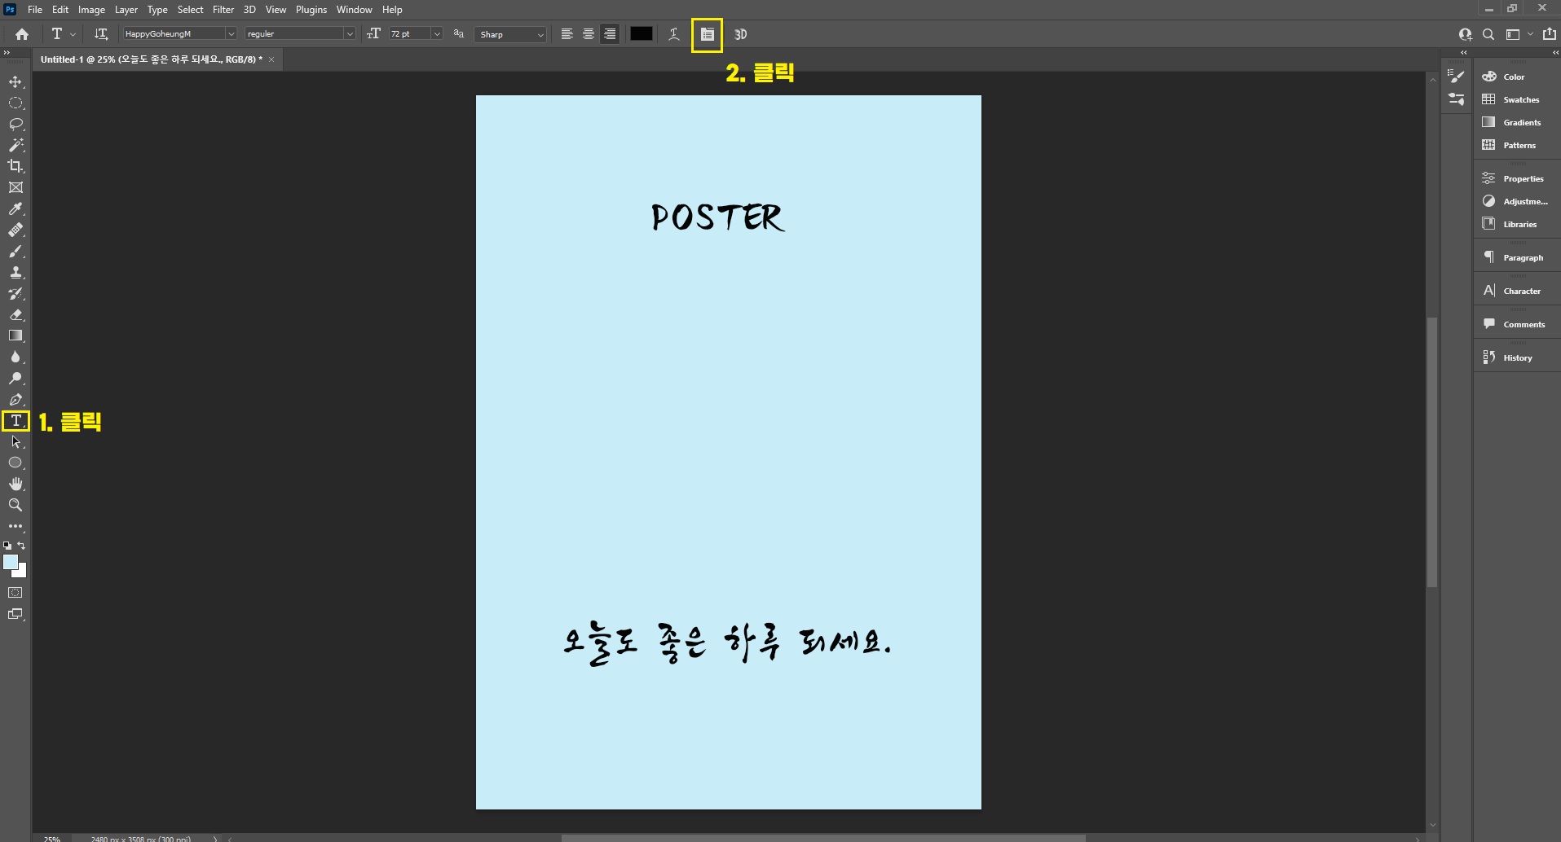Viewport: 1561px width, 842px height.
Task: Select the Horizontal Type tool
Action: coord(15,421)
